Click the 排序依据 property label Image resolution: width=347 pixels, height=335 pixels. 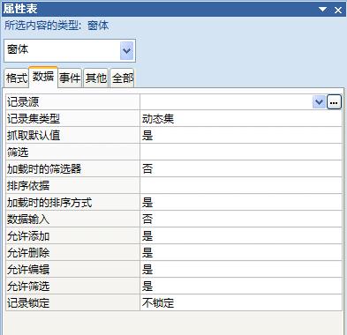tap(28, 186)
